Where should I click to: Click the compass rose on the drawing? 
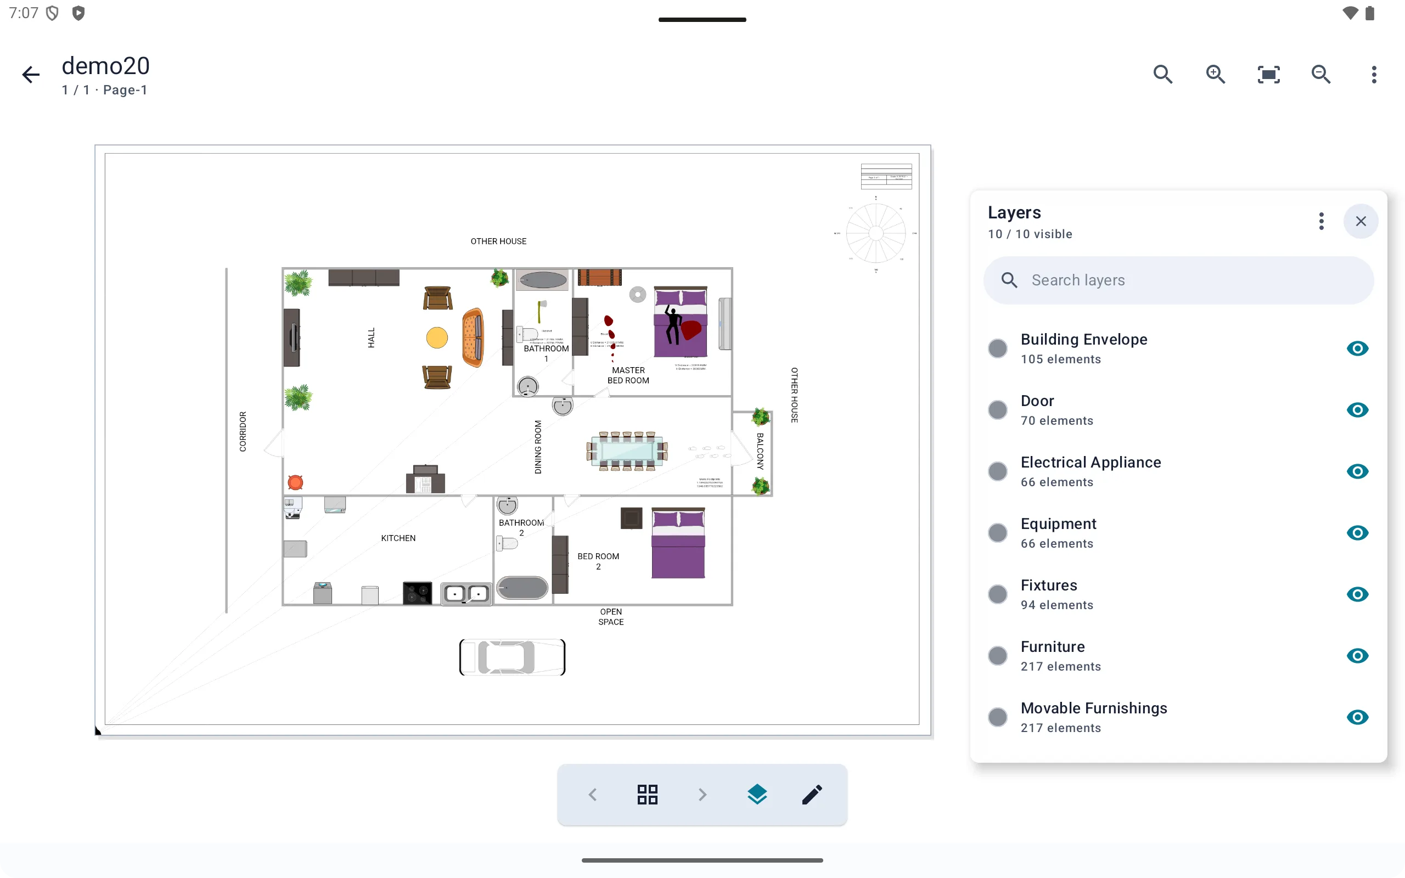tap(876, 233)
